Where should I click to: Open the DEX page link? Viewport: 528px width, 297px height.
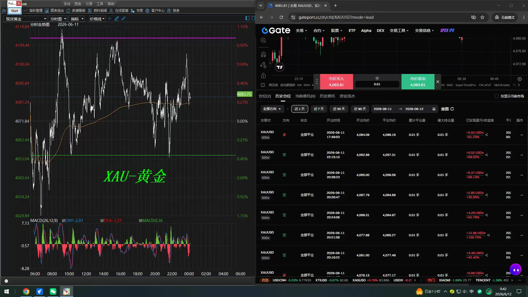(x=380, y=31)
